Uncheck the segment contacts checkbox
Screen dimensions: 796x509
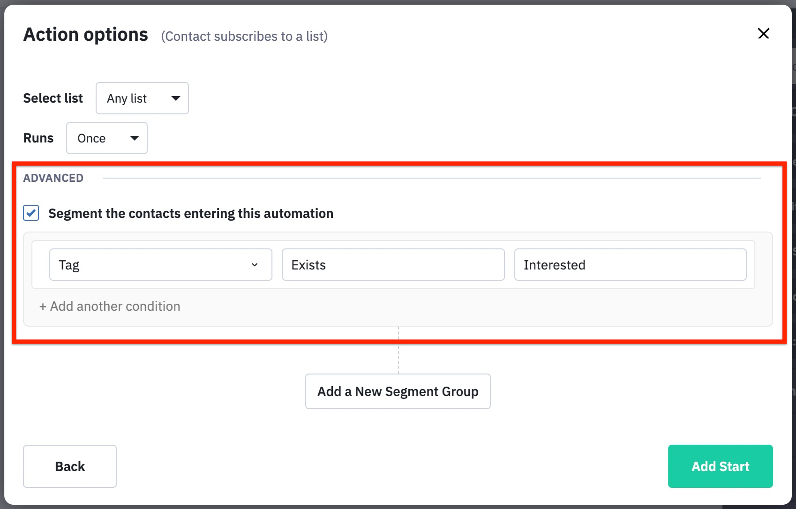click(31, 213)
